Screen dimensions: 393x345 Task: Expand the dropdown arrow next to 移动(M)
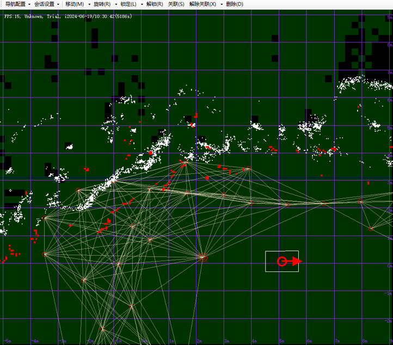(89, 4)
